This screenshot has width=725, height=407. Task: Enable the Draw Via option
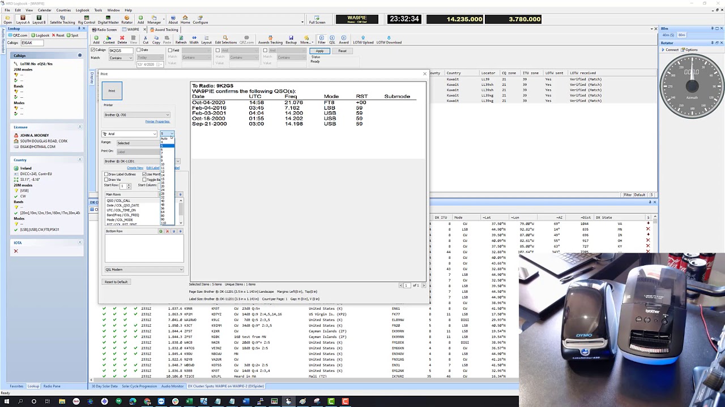click(x=106, y=180)
